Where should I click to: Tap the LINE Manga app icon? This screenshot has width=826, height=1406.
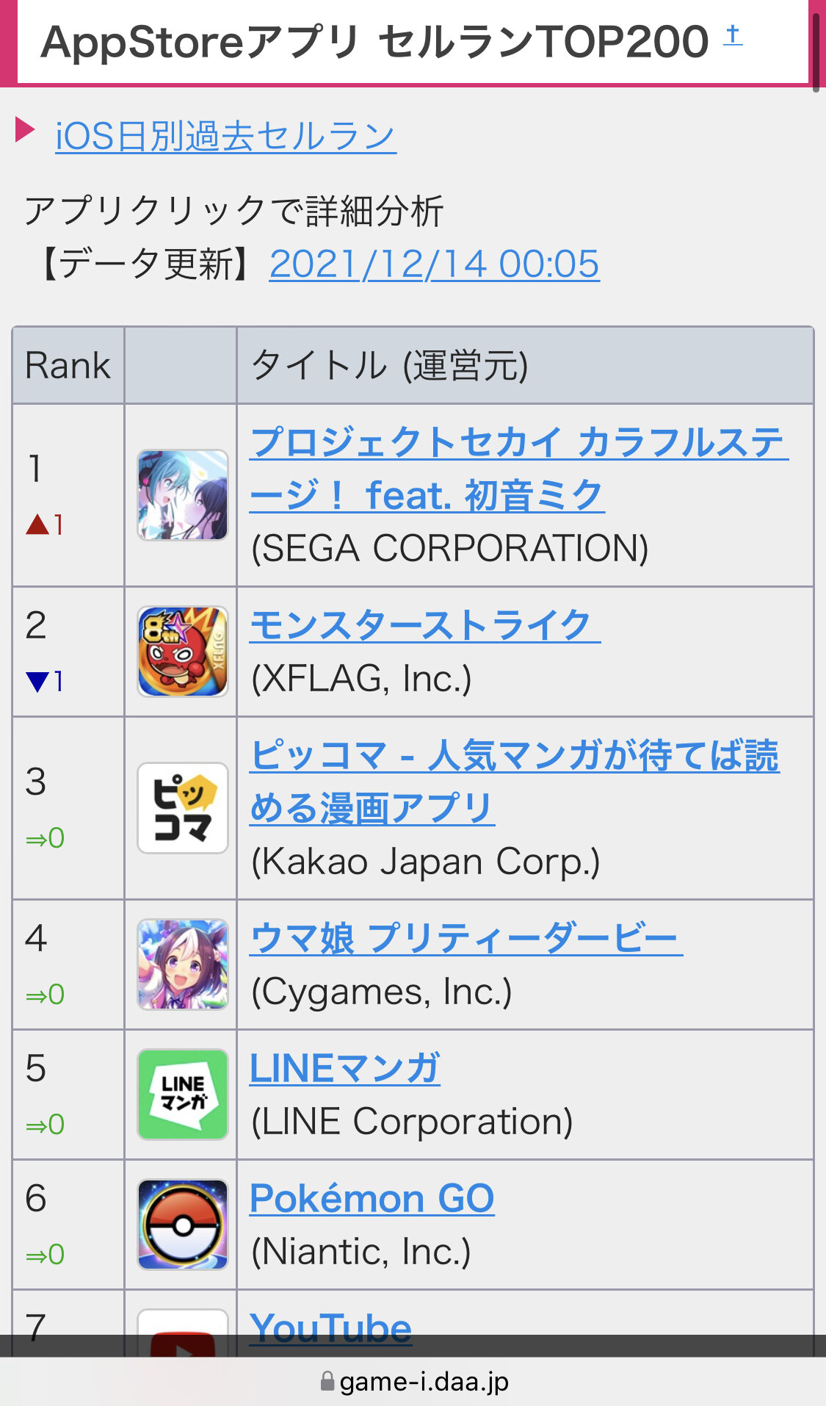pyautogui.click(x=183, y=1095)
